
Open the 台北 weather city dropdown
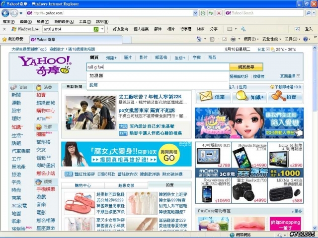point(268,49)
